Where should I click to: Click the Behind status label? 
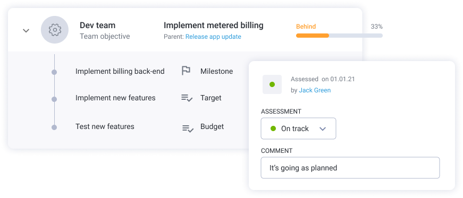click(x=306, y=27)
